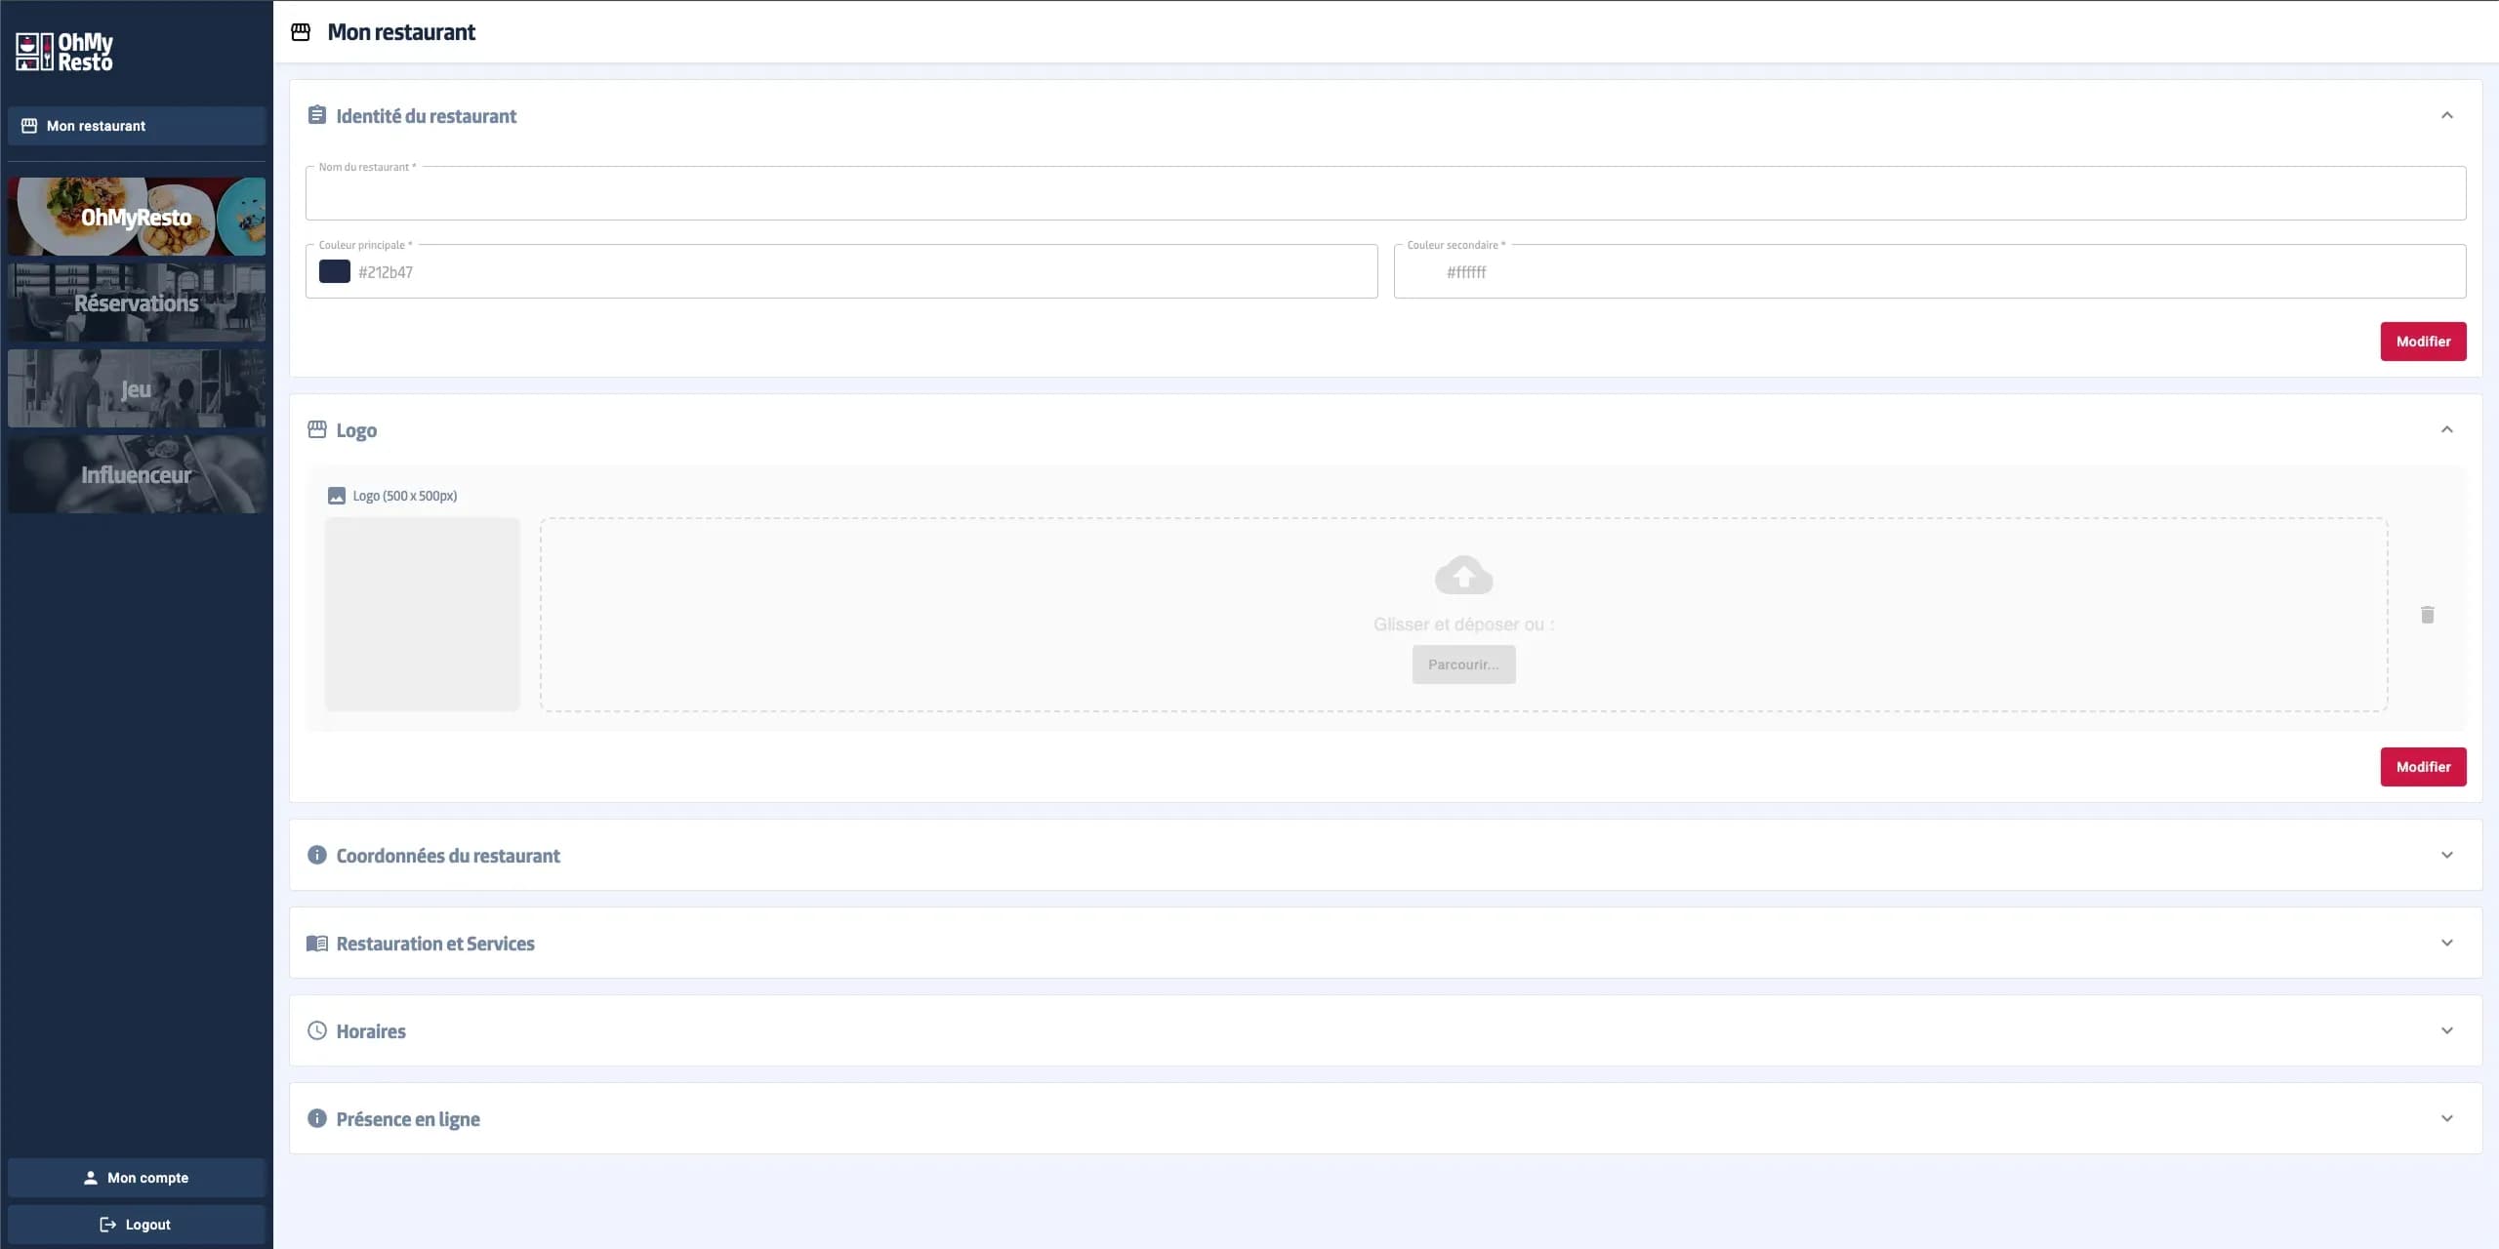Expand the Horaires section
2499x1249 pixels.
2447,1030
